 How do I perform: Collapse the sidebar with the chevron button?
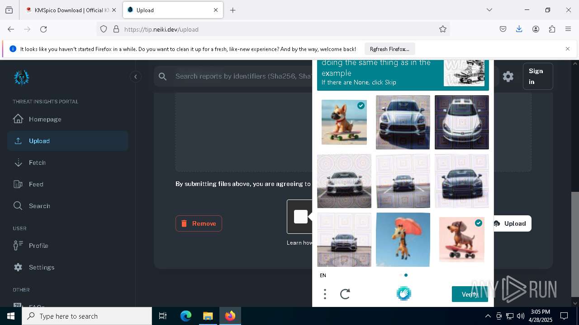pyautogui.click(x=135, y=77)
